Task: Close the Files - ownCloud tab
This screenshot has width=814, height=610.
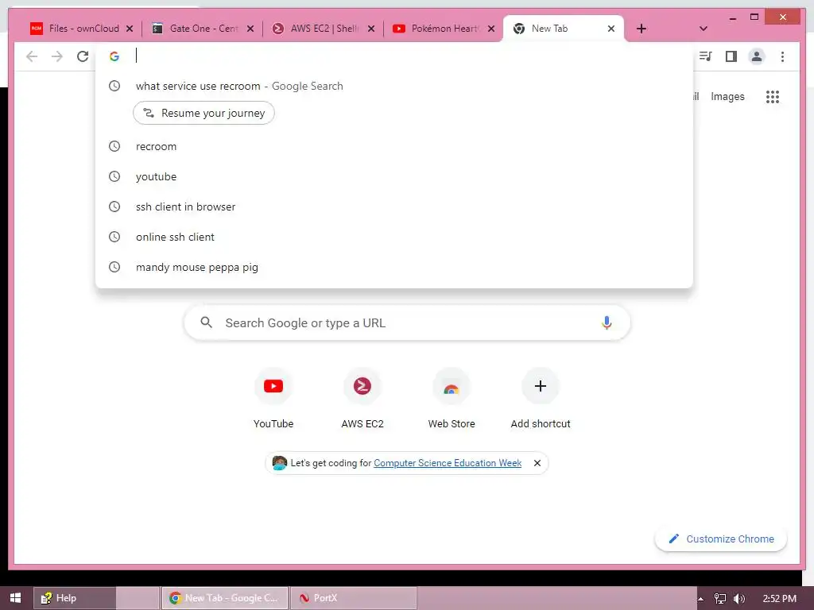Action: 130,29
